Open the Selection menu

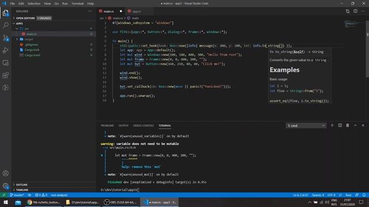[34, 3]
